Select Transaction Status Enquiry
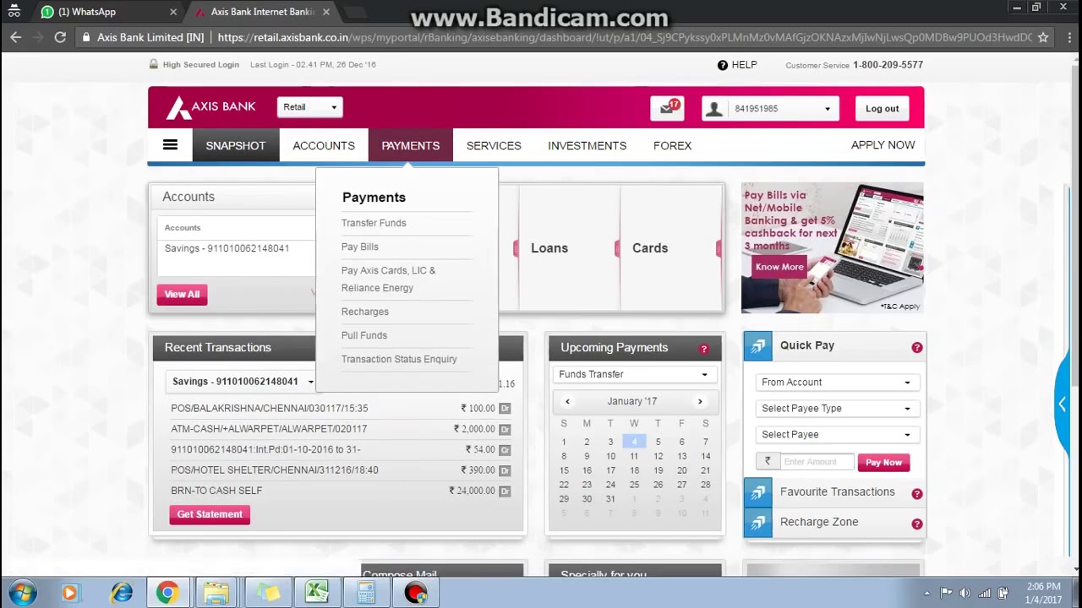This screenshot has width=1082, height=608. coord(399,359)
